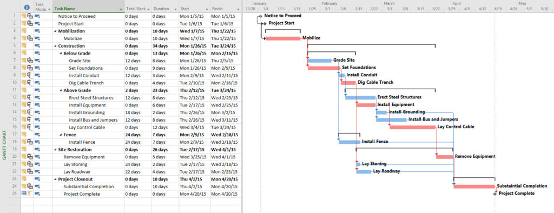Click the Thu 4/2/15 Start cell for Substaintial Completion
This screenshot has height=213, width=554.
194,187
